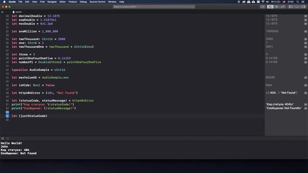Open the Help menu
Screen dimensions: 308x173
click(x=122, y=2)
